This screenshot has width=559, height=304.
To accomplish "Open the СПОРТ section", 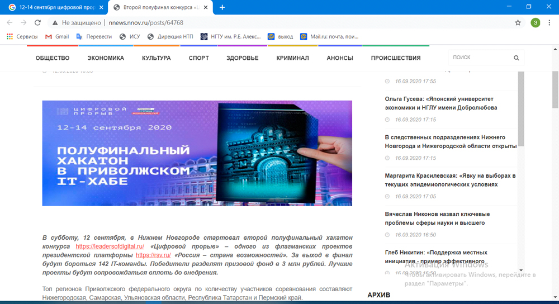I will coord(198,58).
